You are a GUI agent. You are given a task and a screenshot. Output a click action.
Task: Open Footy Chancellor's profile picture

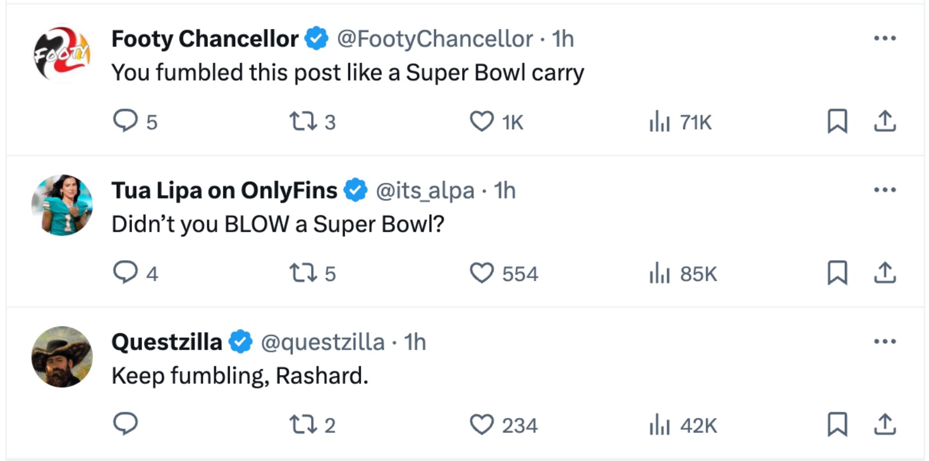[x=62, y=53]
